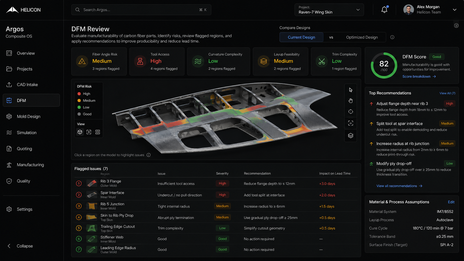Click the Settings gear icon in sidebar
This screenshot has height=261, width=464.
(9, 209)
